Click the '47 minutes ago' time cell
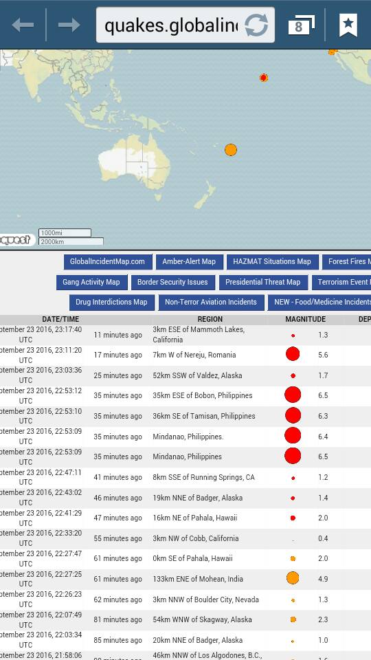 [x=117, y=518]
